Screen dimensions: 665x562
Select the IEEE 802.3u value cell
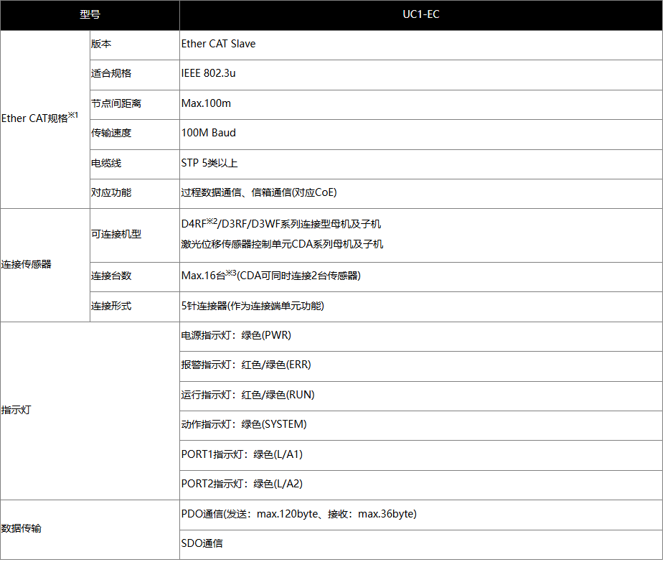coord(208,74)
